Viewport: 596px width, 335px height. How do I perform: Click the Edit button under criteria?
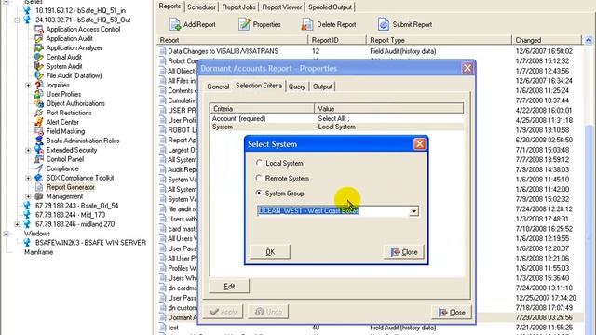(229, 286)
